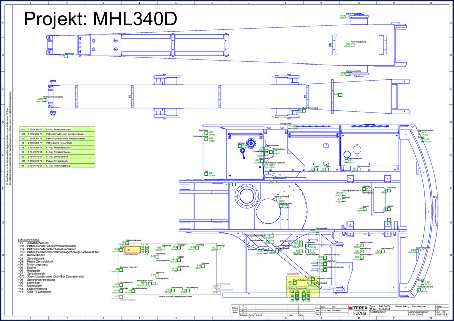Select the -B29 marker square
The image size is (454, 321).
click(362, 258)
